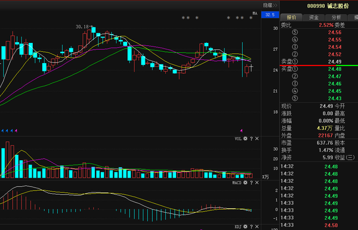Screen dimensions: 358x230
Task: Click the 30.18 high price label
Action: point(82,27)
